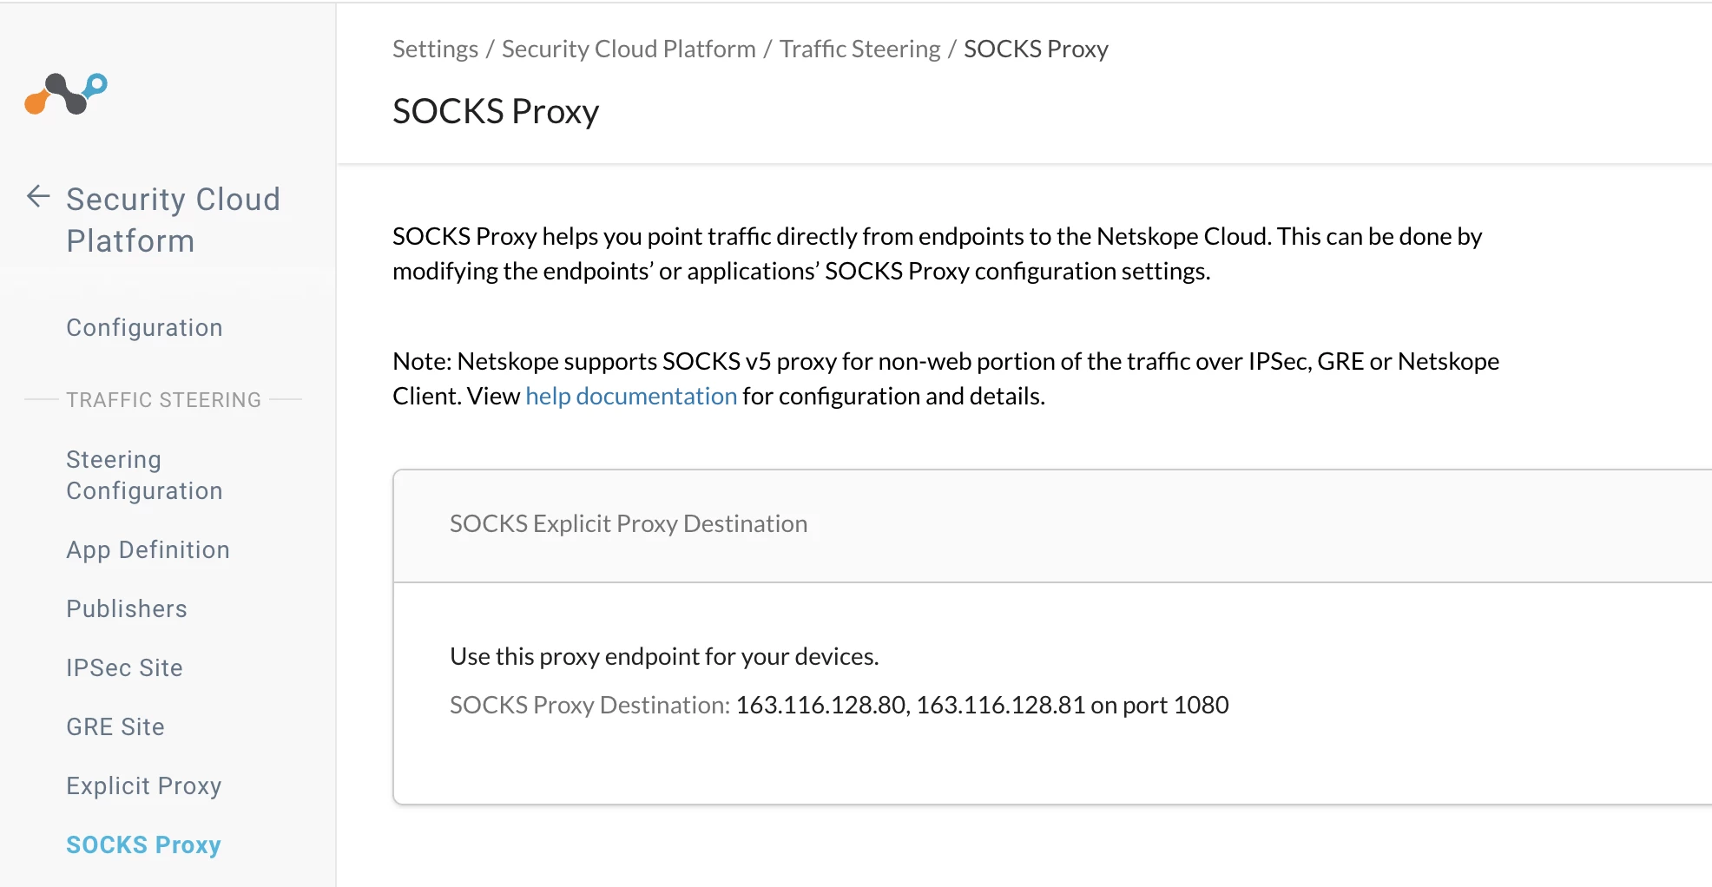Click the back arrow beside Security Cloud Platform

pos(38,197)
